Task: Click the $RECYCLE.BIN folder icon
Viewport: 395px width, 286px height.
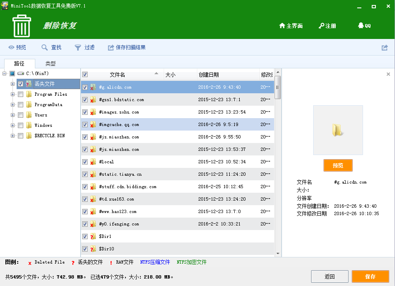Action: pyautogui.click(x=29, y=136)
